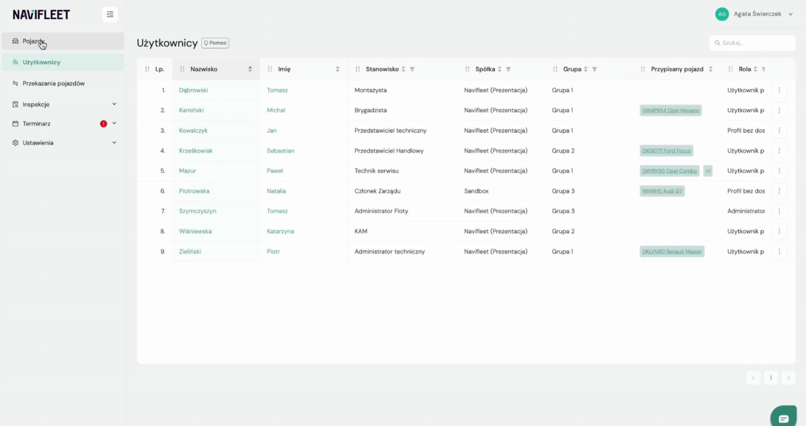Click the Stanowisko column drag handle

coord(358,69)
